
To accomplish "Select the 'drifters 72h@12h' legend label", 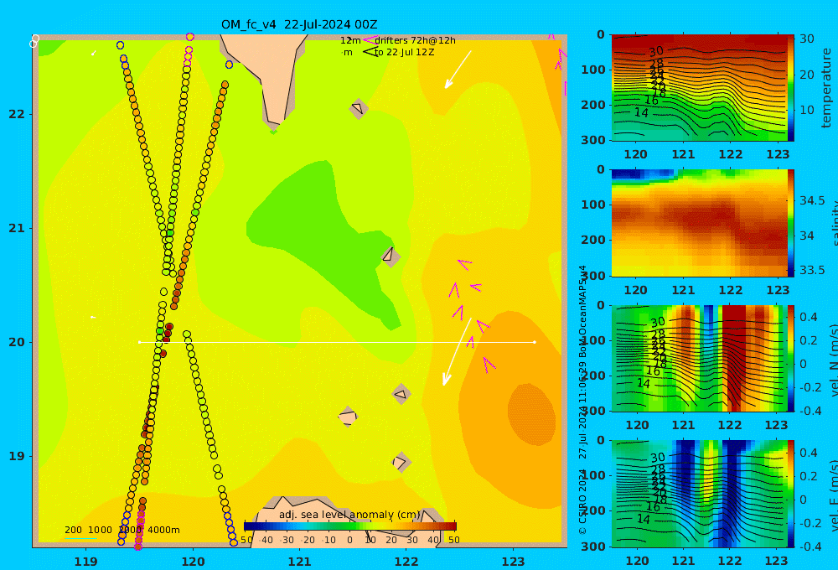I will 415,40.
